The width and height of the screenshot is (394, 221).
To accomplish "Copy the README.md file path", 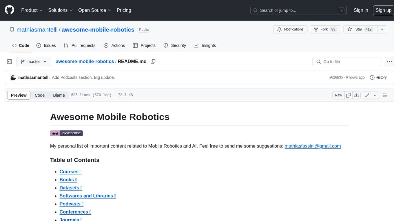I will pyautogui.click(x=153, y=61).
